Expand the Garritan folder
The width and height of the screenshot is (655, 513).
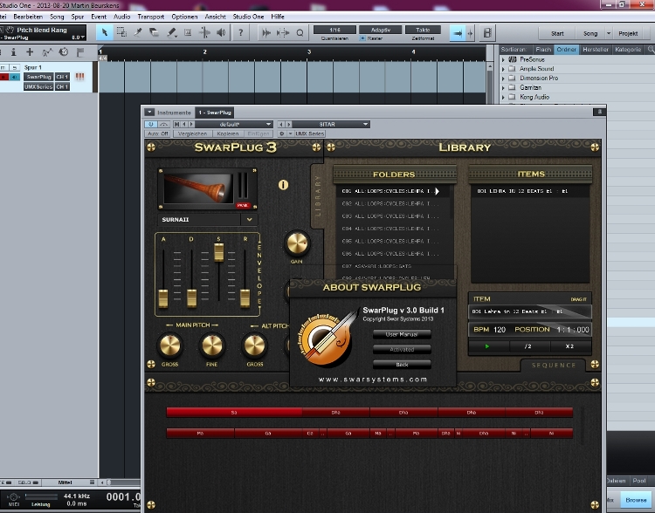pos(503,87)
